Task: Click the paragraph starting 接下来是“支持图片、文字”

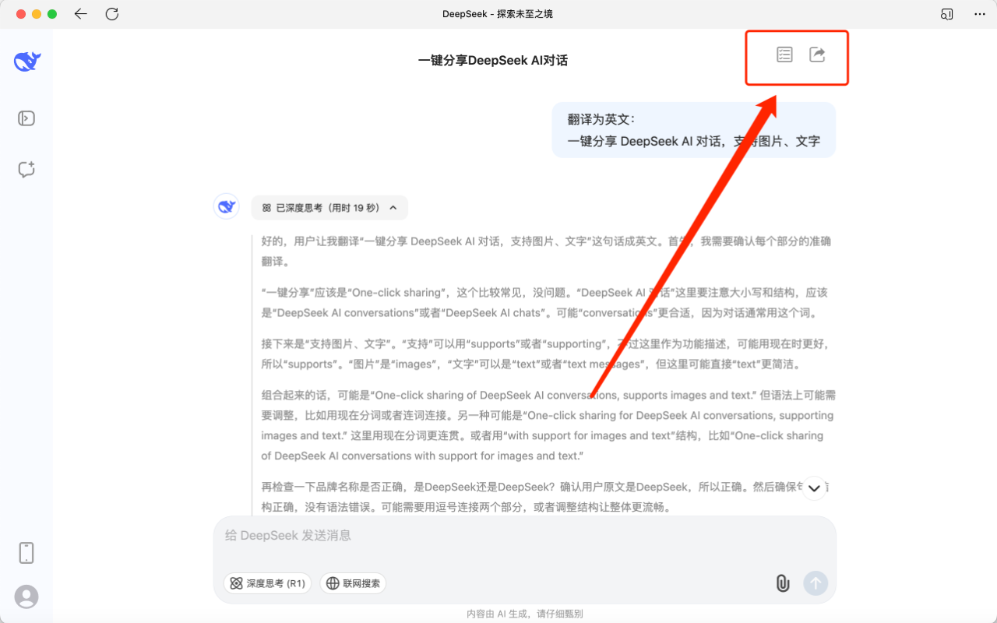Action: pyautogui.click(x=547, y=354)
